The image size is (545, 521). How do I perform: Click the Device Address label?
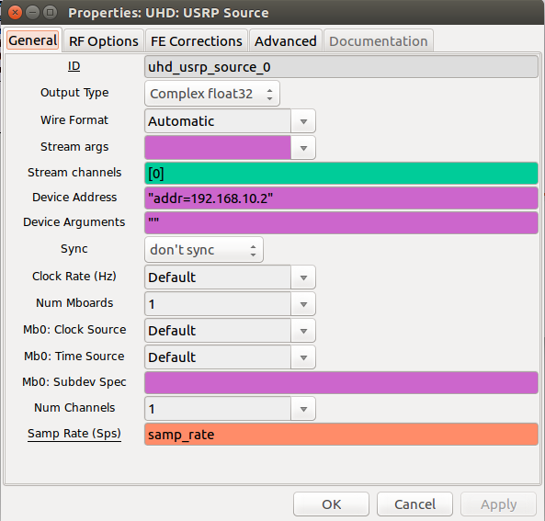coord(74,197)
